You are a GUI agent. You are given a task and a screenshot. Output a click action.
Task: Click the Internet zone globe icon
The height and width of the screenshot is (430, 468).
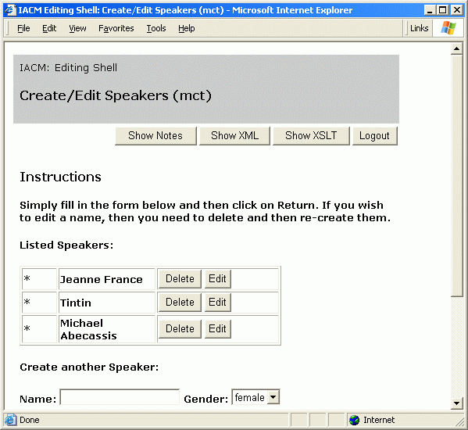pos(354,420)
